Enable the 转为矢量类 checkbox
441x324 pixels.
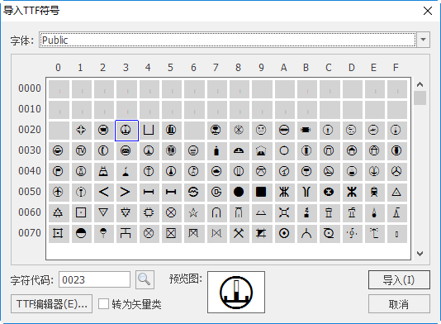coord(103,304)
